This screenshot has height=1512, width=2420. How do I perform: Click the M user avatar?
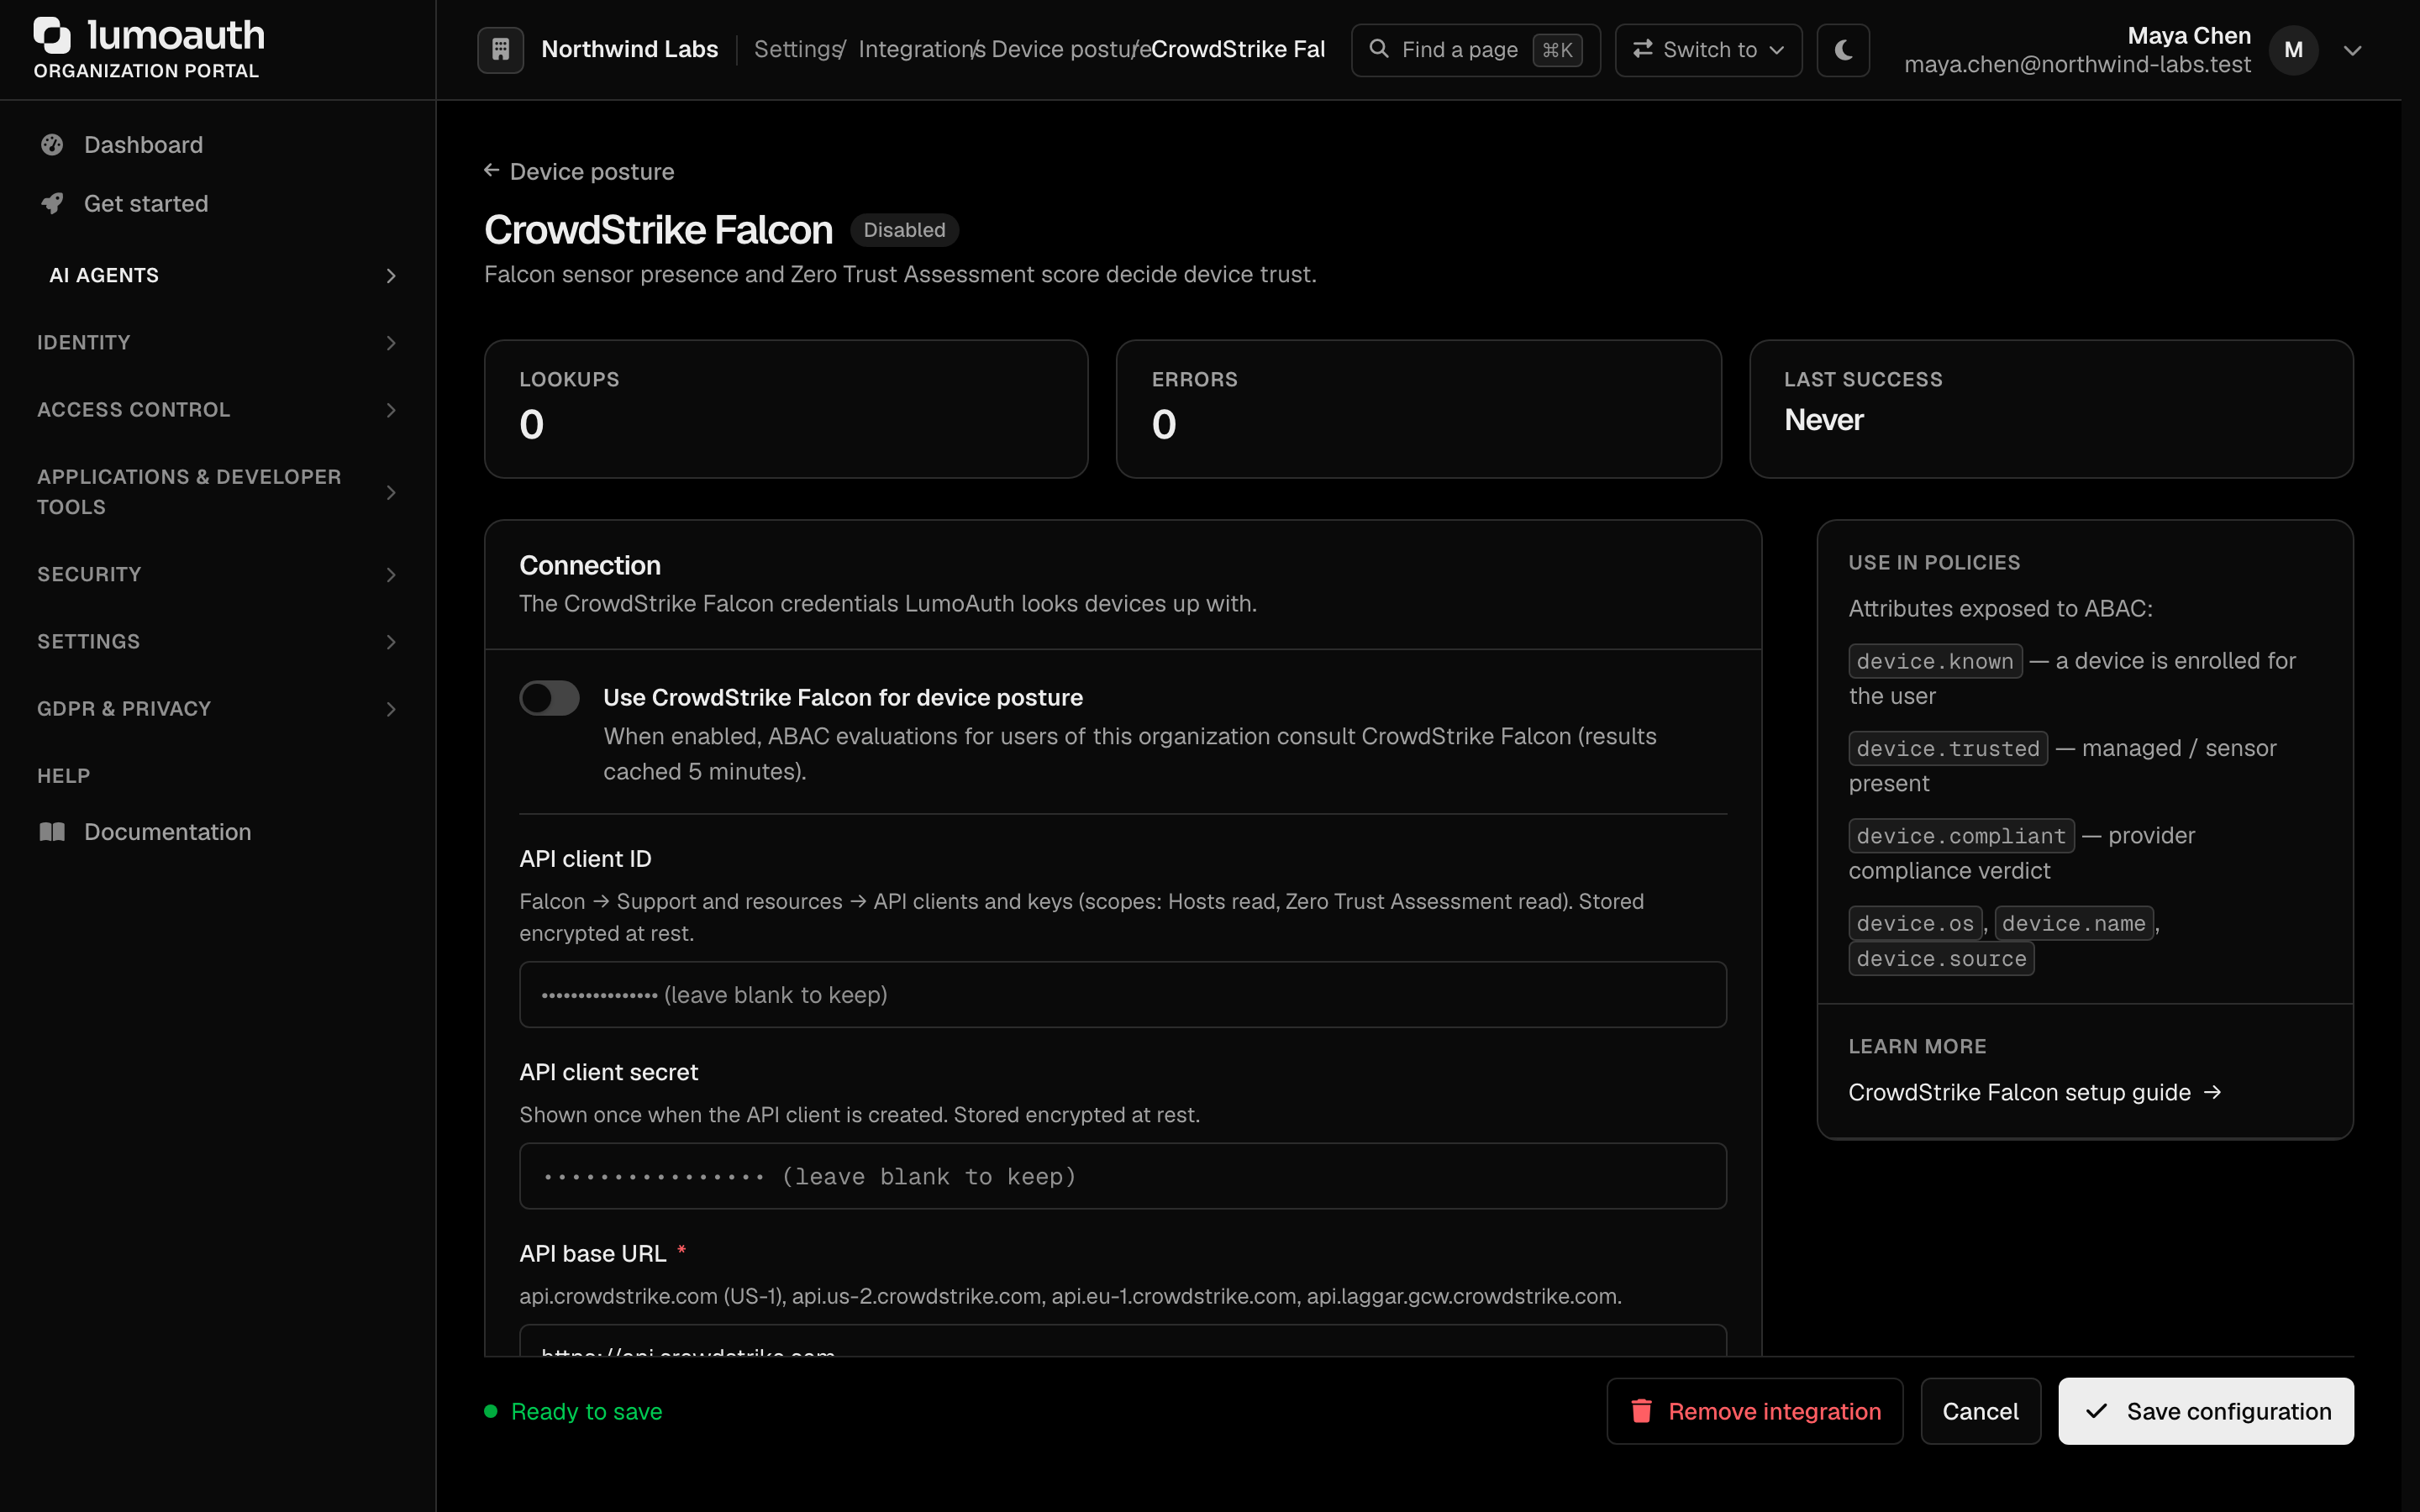point(2294,50)
